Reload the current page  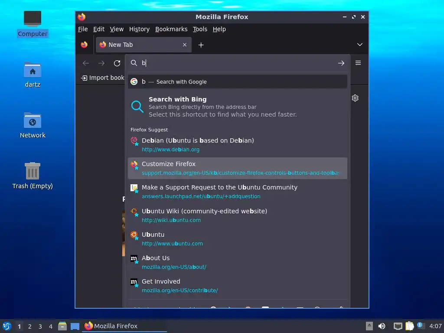(117, 63)
